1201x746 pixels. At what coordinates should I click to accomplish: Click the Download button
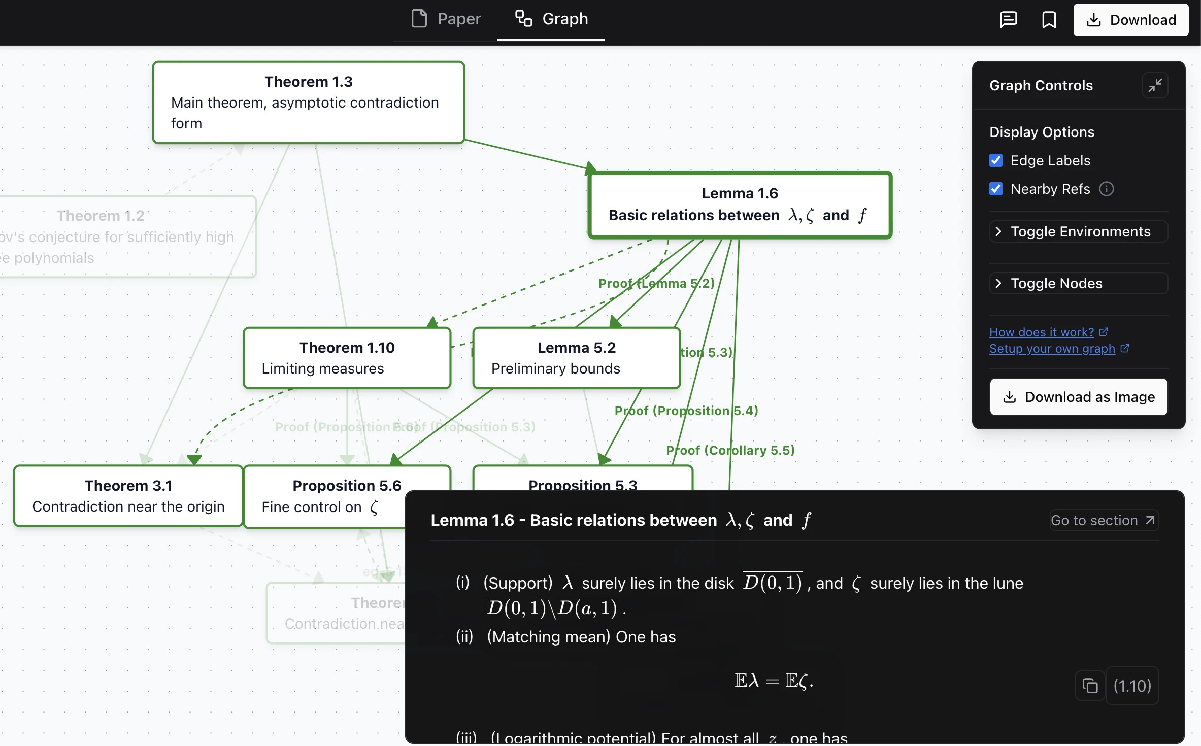click(1131, 19)
